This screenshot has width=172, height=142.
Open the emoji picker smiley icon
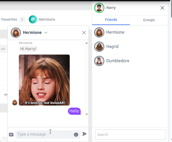(76, 134)
